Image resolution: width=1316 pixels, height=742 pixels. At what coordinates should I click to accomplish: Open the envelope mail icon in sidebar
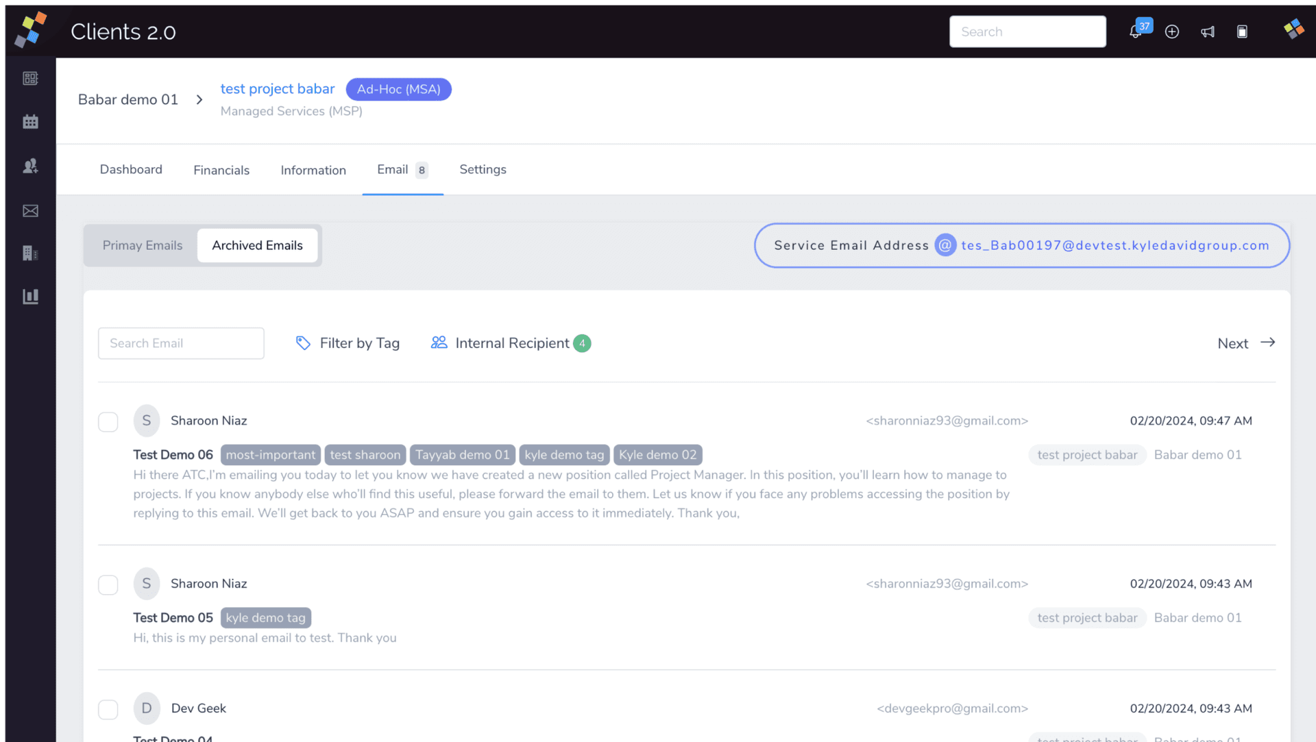pyautogui.click(x=30, y=211)
